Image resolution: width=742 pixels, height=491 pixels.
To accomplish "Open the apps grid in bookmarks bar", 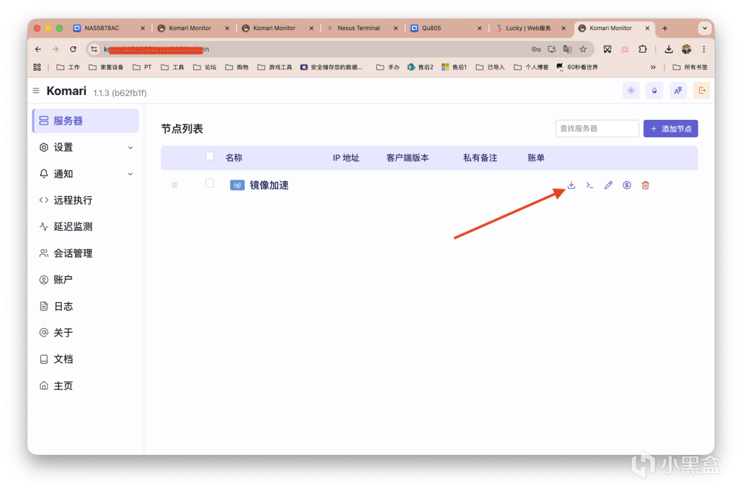I will click(x=37, y=67).
